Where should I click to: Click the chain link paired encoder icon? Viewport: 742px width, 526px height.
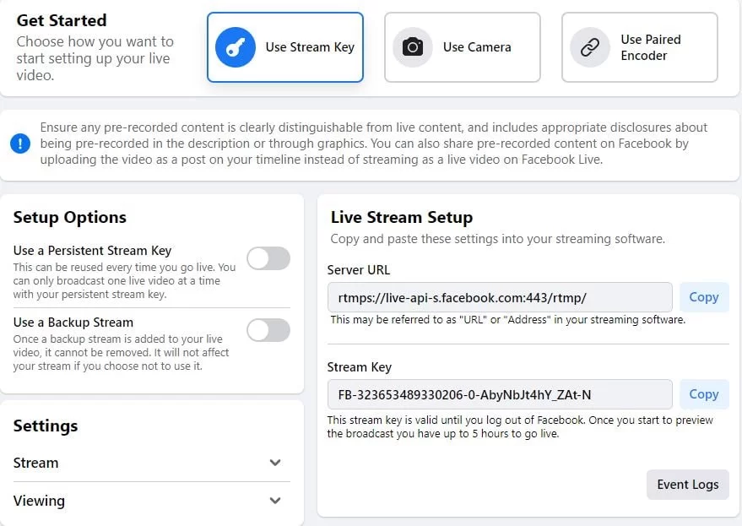pos(589,47)
